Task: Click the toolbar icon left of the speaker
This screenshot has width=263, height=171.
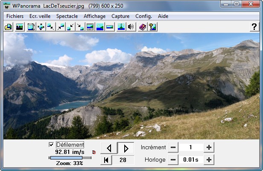Action: 121,27
